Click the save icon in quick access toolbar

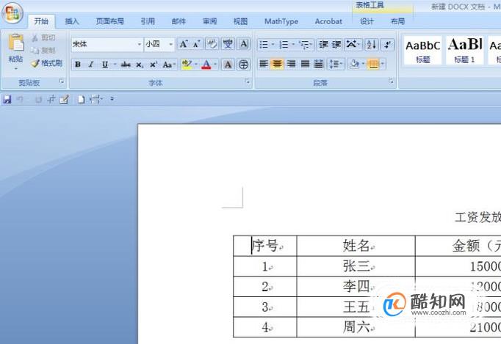pyautogui.click(x=7, y=100)
